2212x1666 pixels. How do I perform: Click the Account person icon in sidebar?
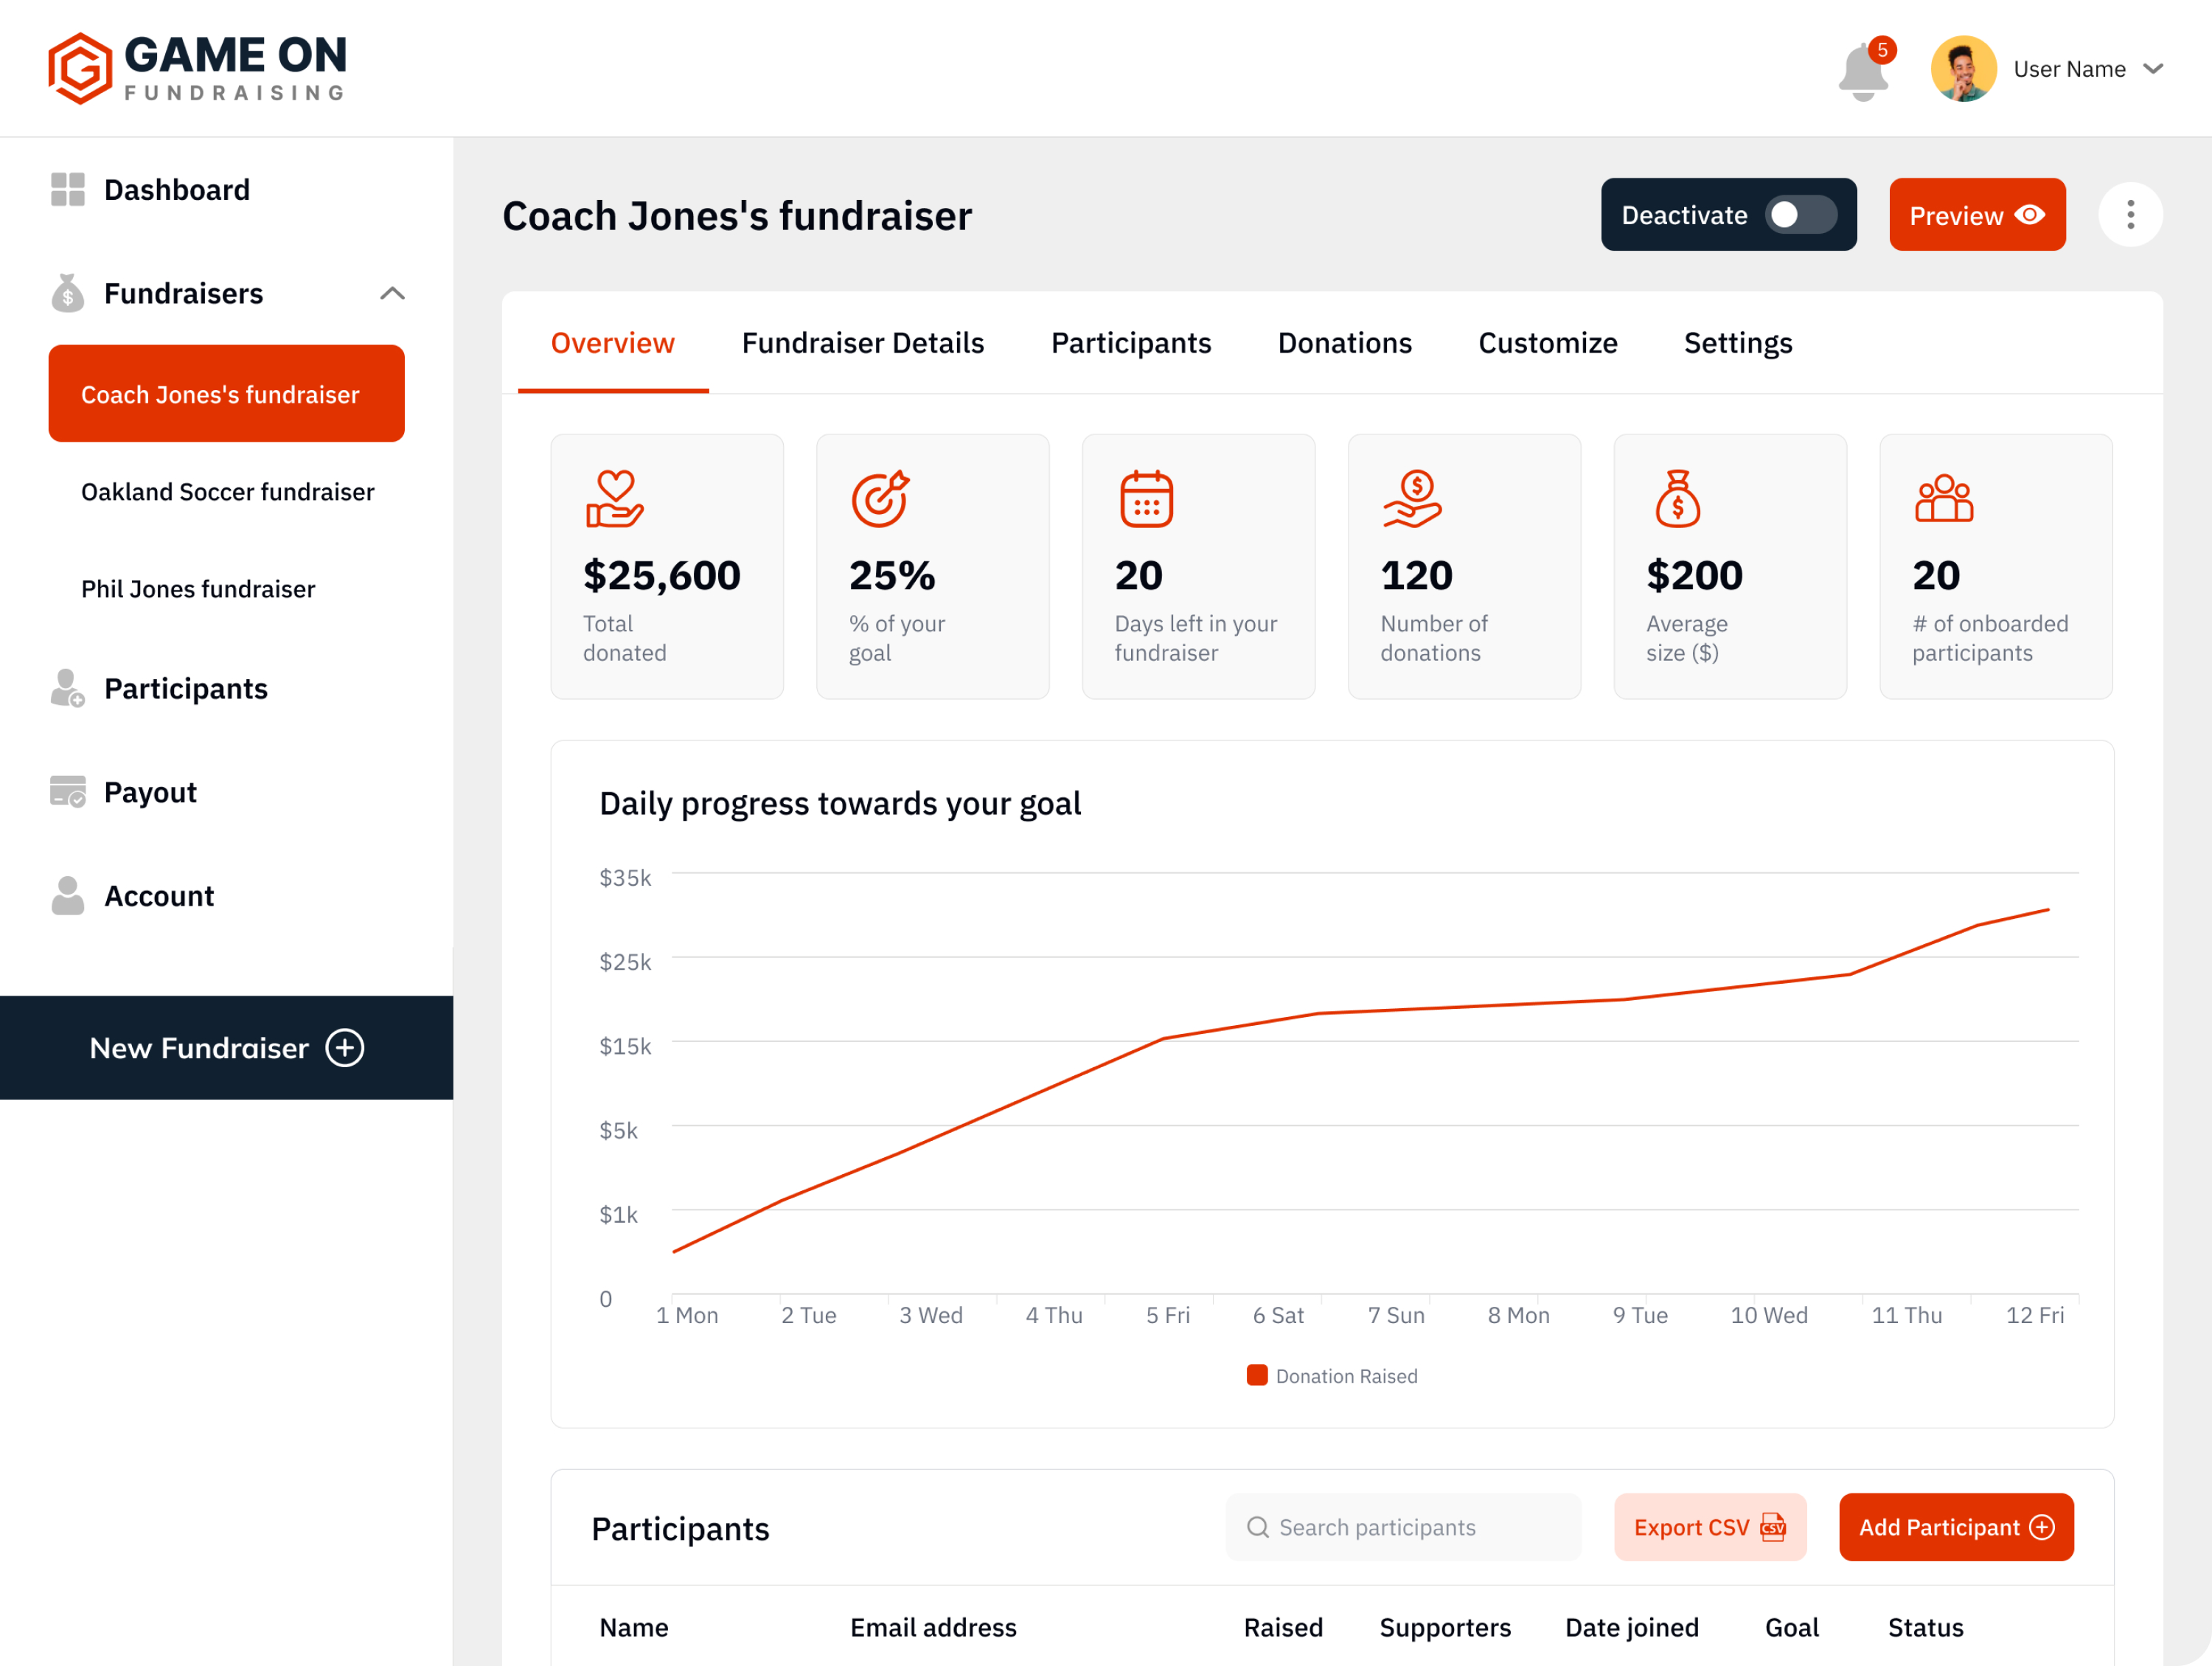(x=67, y=895)
